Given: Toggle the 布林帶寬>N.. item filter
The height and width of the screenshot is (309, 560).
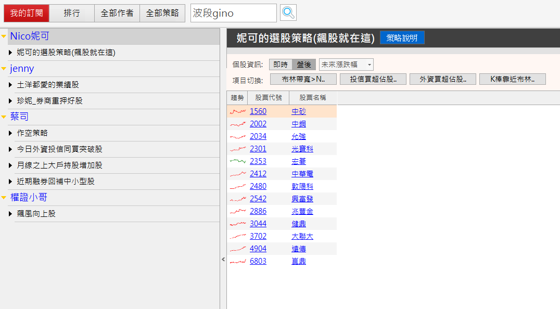Looking at the screenshot, I should point(302,79).
